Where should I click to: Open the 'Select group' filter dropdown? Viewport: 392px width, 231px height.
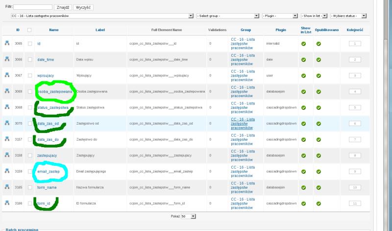[x=227, y=16]
